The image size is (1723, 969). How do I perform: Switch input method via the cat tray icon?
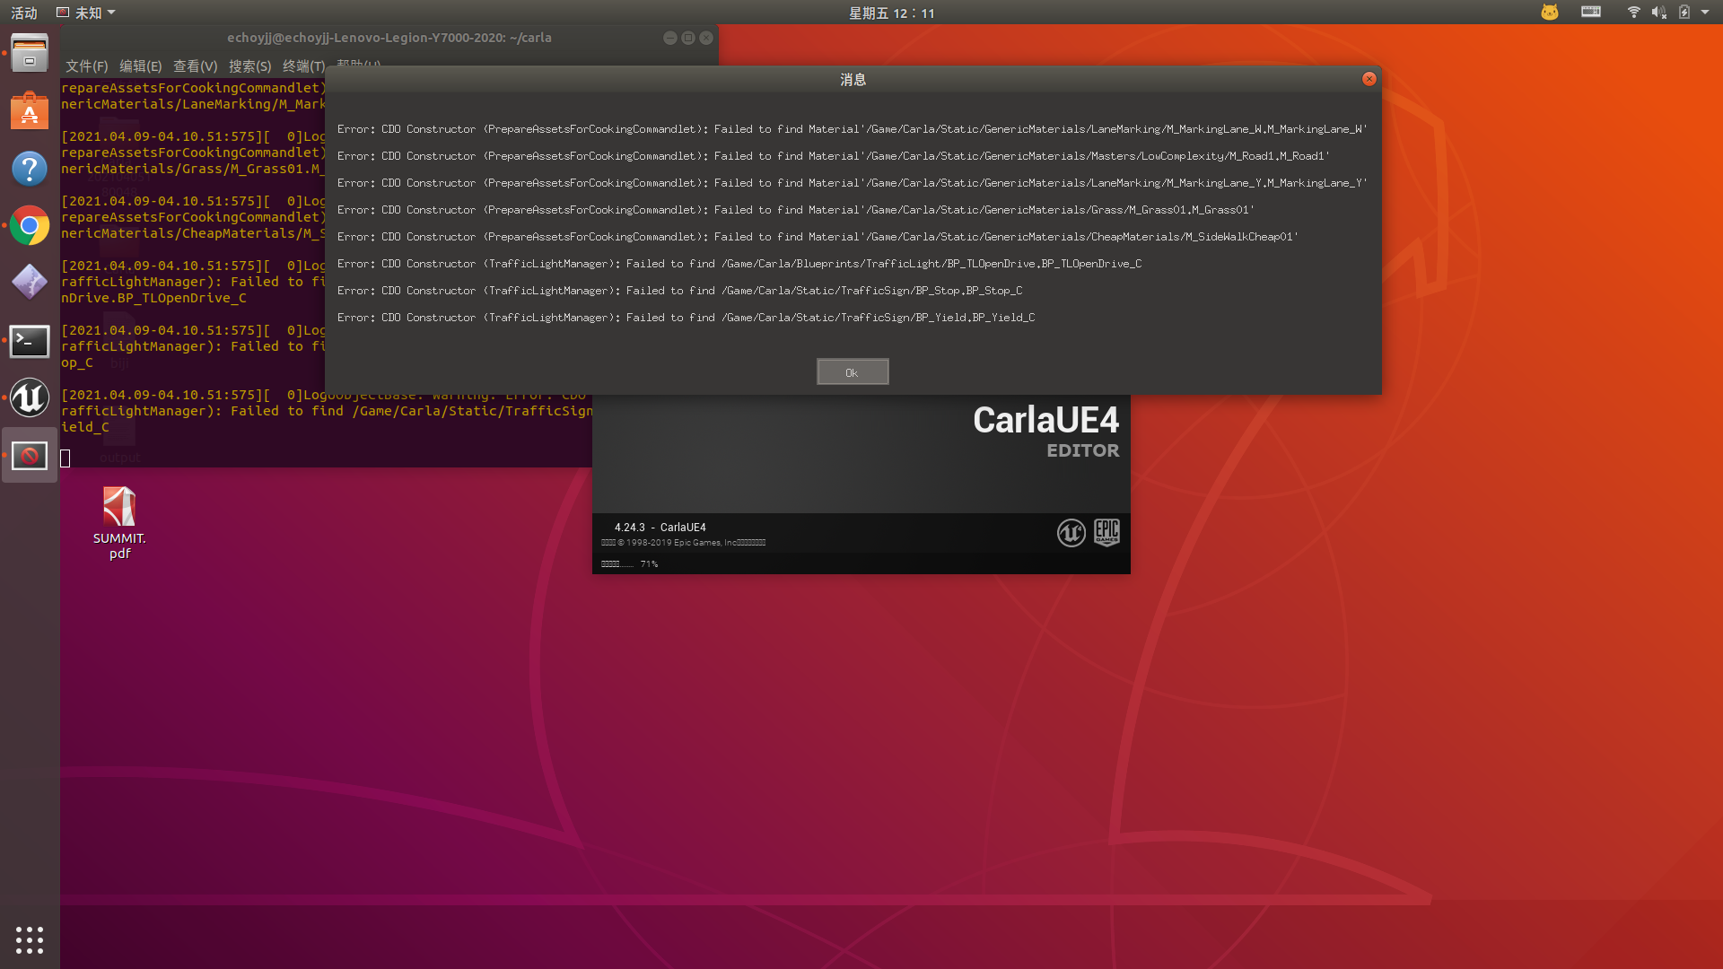1550,12
